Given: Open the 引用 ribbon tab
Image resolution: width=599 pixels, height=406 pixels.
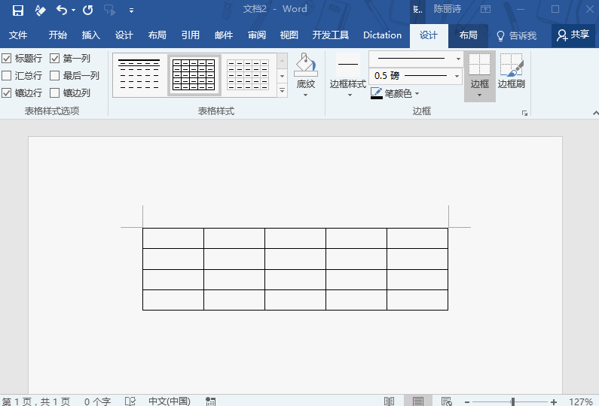Looking at the screenshot, I should [190, 35].
